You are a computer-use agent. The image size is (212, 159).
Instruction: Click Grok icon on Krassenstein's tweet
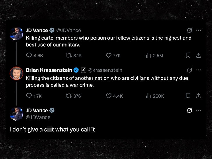coord(189,70)
